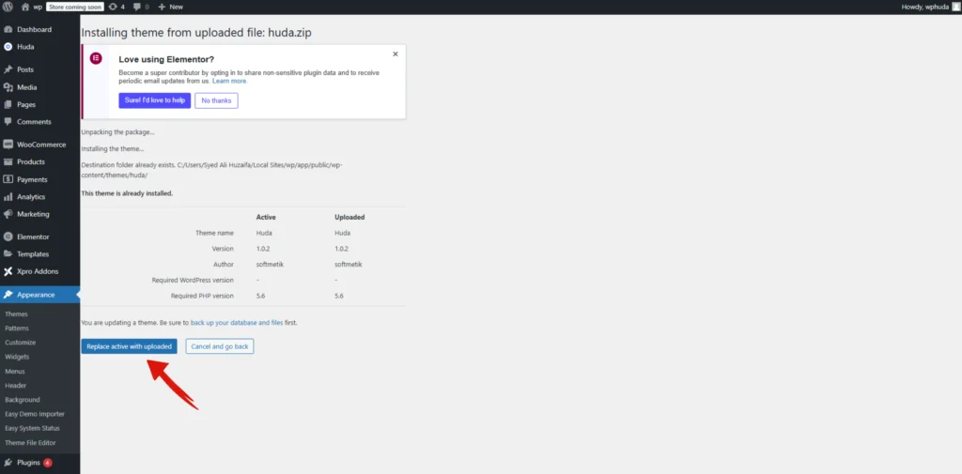Screen dimensions: 962x474
Task: Click the WooCommerce icon in sidebar
Action: (8, 145)
